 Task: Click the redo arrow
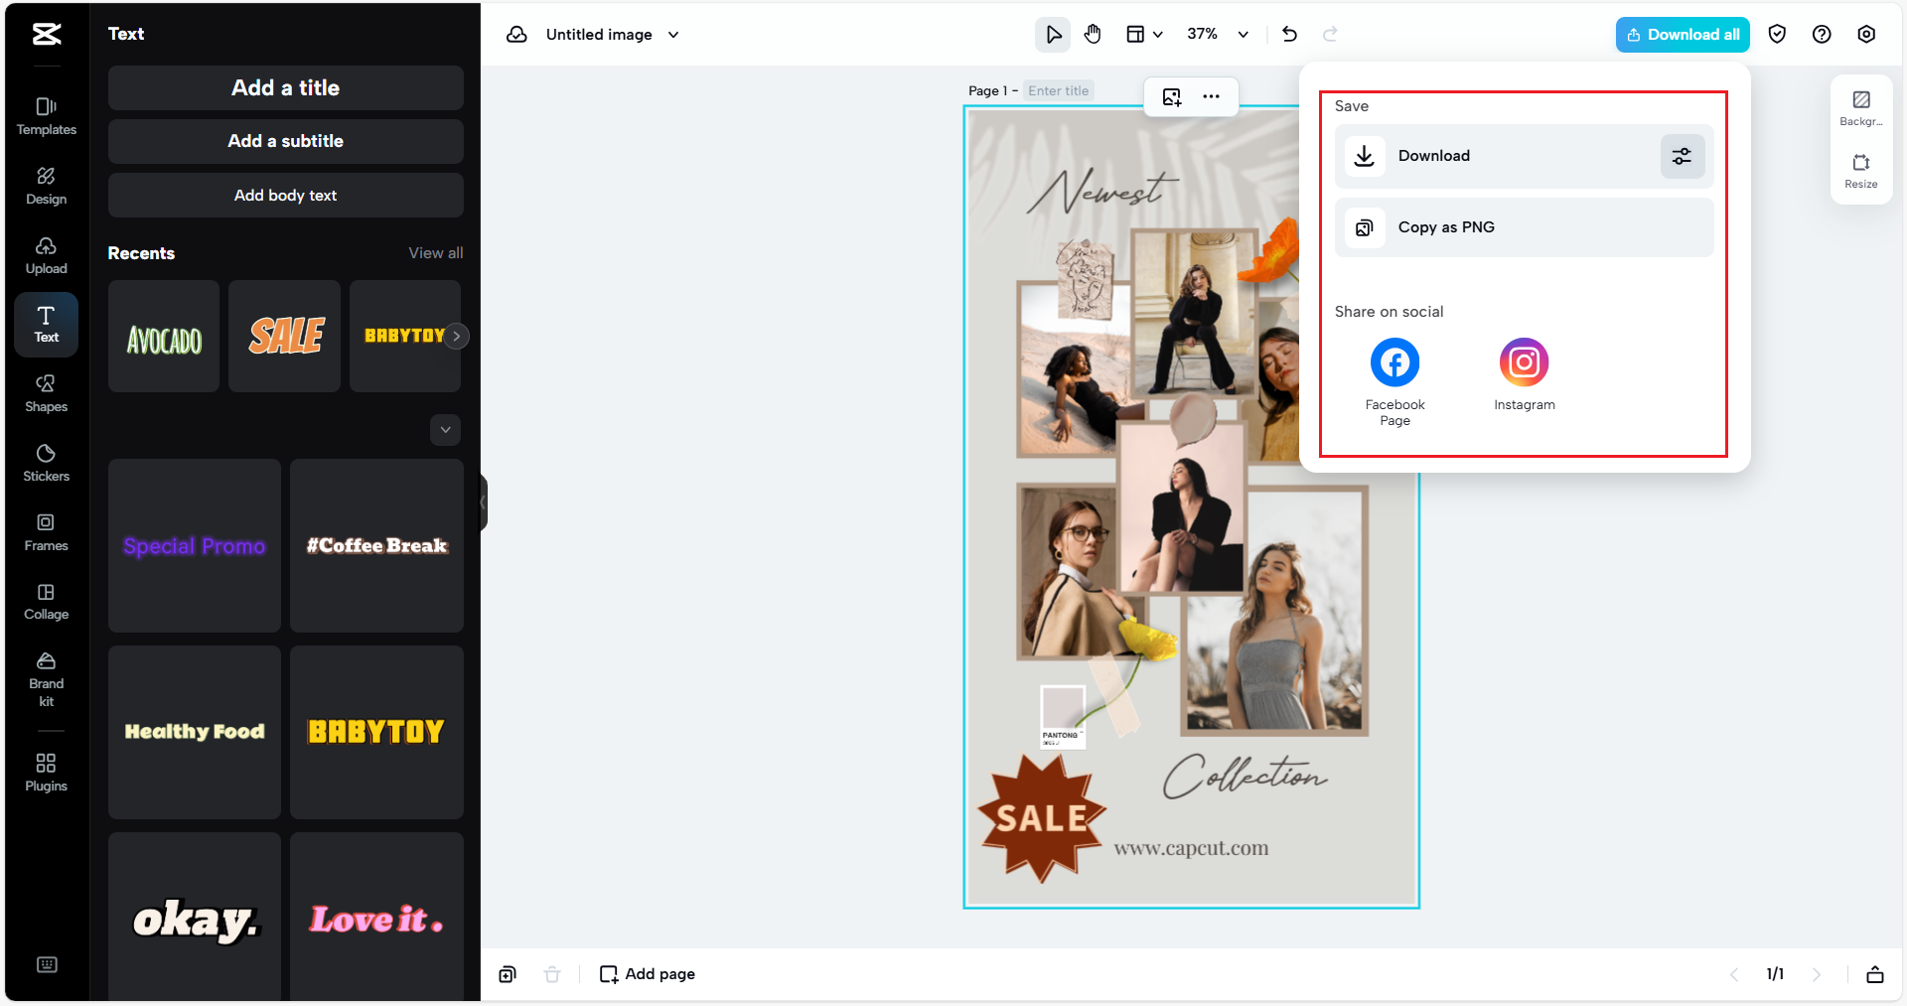tap(1330, 35)
